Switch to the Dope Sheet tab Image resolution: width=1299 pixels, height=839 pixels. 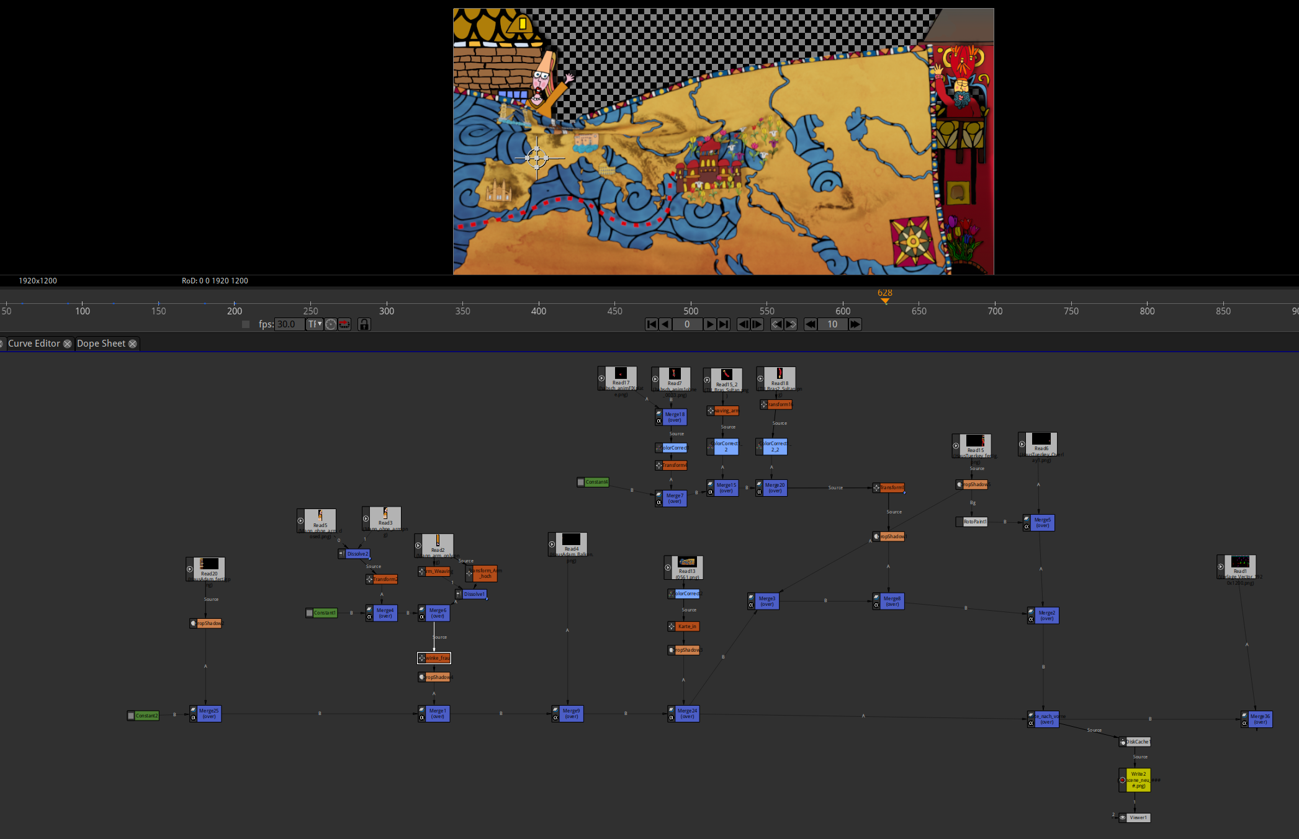pyautogui.click(x=101, y=344)
